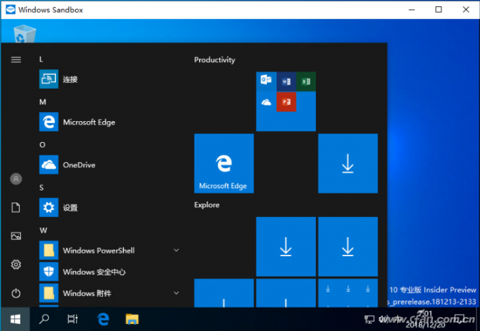This screenshot has height=331, width=480.
Task: Open File Explorer from the taskbar
Action: 132,319
